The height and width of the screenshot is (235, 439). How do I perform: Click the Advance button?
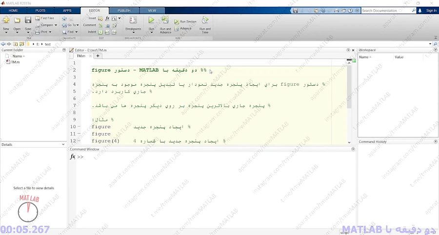point(182,29)
